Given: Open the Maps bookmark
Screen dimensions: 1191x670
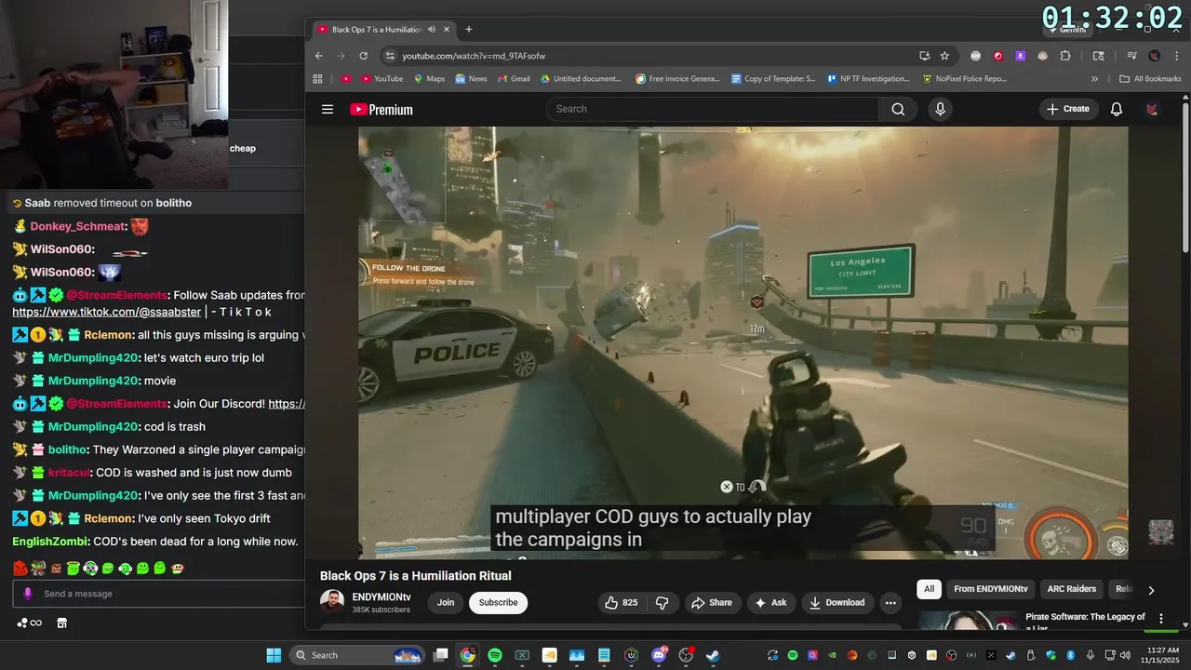Looking at the screenshot, I should tap(429, 79).
